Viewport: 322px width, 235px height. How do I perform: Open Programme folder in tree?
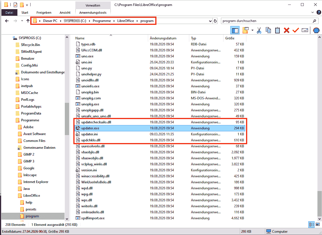[30, 120]
